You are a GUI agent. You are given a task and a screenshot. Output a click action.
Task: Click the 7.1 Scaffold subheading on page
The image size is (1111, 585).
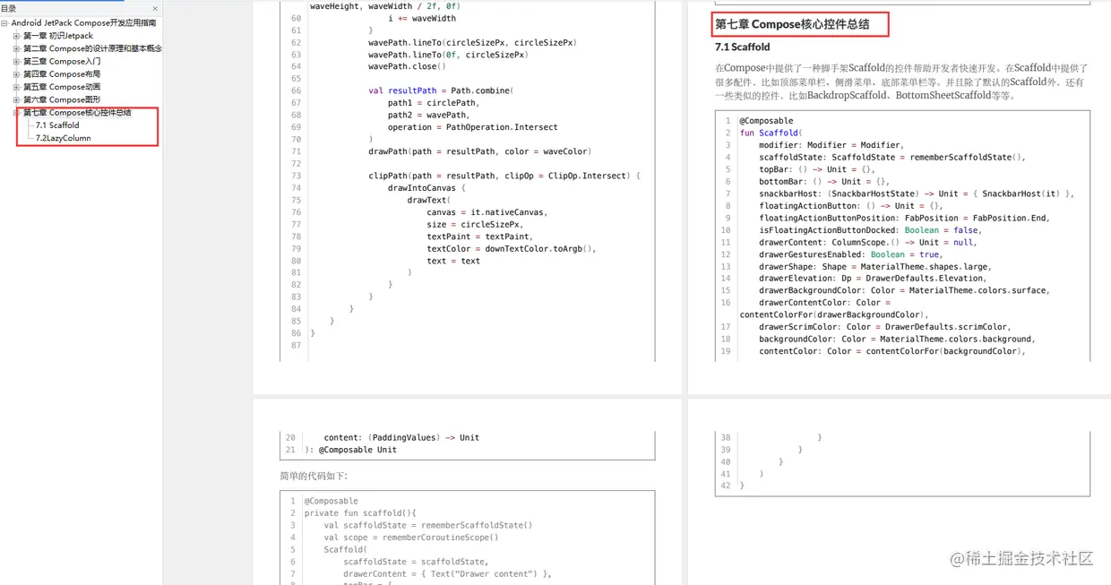click(x=742, y=47)
